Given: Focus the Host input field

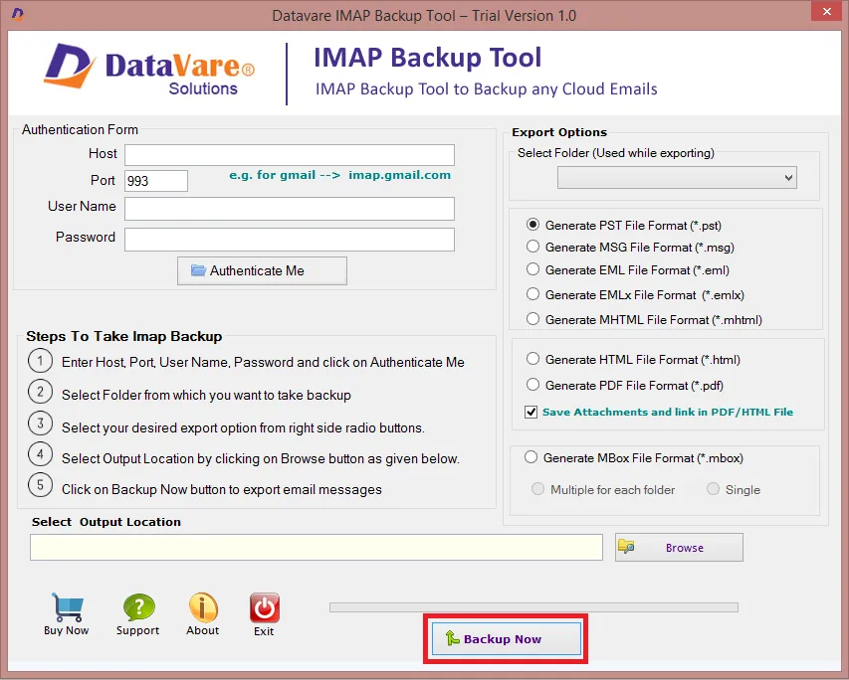Looking at the screenshot, I should (290, 155).
